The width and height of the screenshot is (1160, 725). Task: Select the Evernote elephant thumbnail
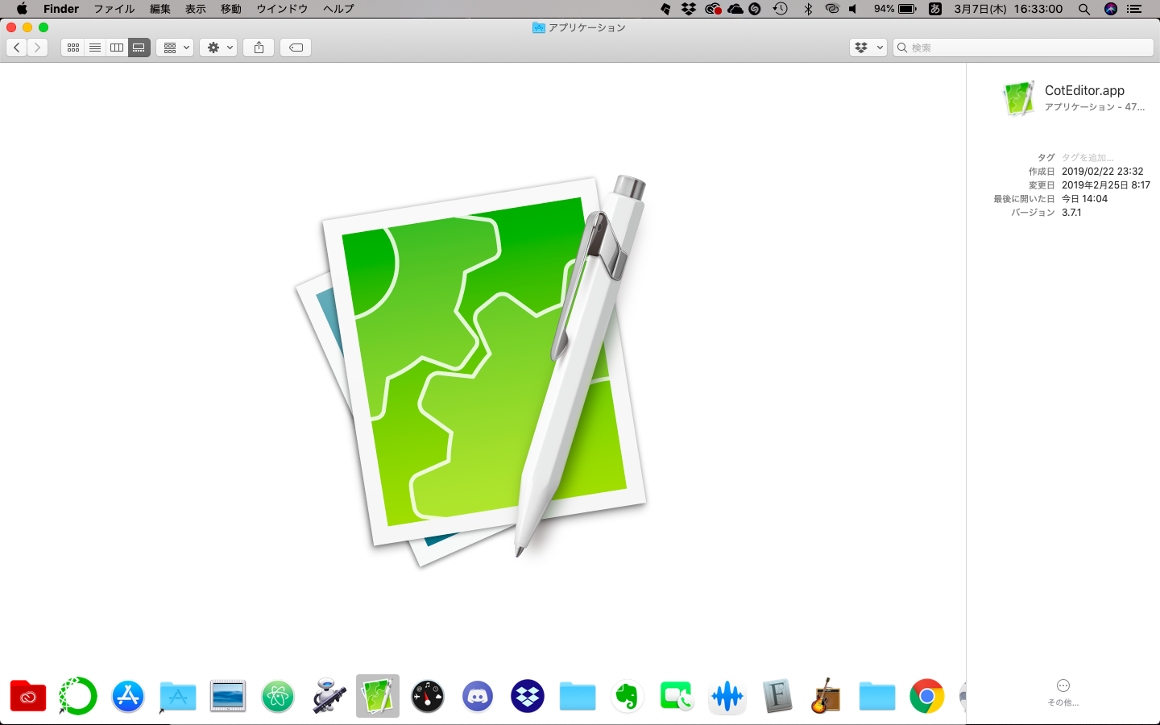click(628, 696)
